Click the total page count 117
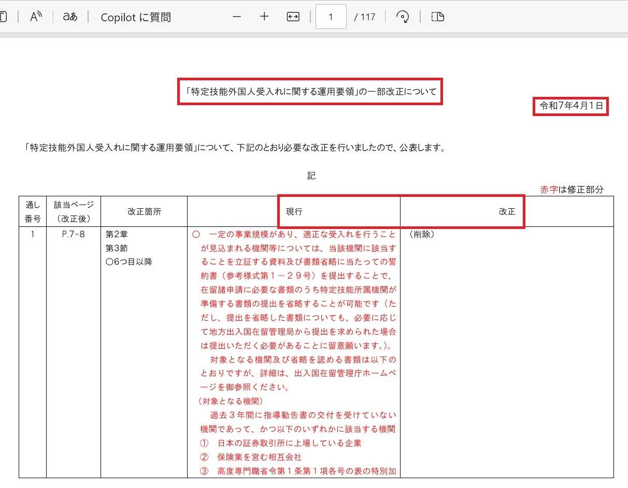 [365, 17]
